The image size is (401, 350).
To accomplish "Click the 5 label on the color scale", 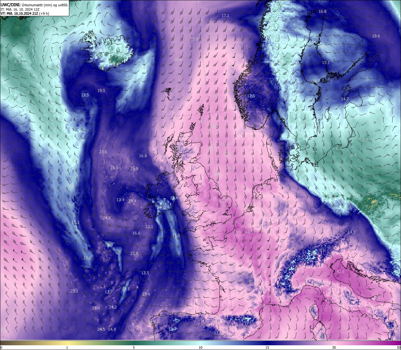I will (x=134, y=347).
